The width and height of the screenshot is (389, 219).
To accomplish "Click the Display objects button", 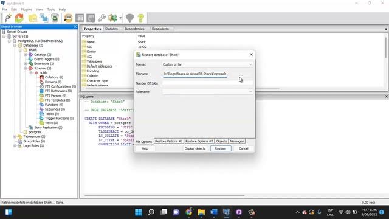I will (195, 148).
